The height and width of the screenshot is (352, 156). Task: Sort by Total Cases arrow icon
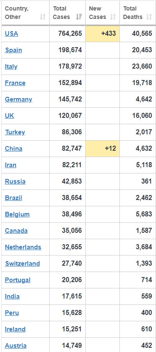pyautogui.click(x=79, y=17)
